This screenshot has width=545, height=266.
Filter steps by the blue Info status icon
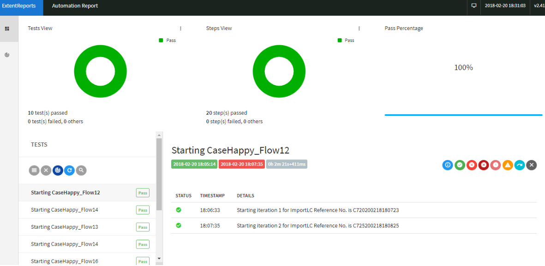coord(448,165)
